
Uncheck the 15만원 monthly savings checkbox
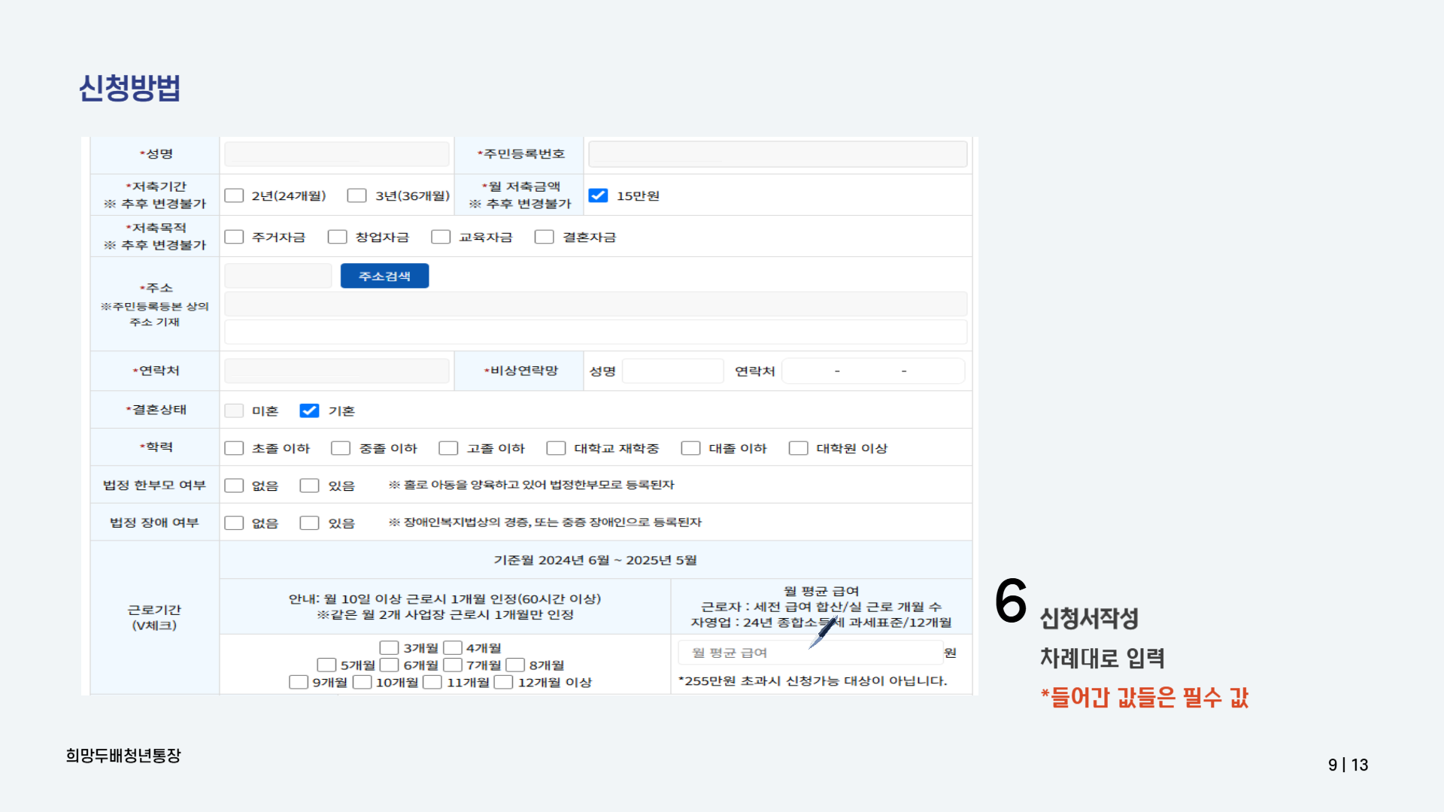[x=598, y=195]
